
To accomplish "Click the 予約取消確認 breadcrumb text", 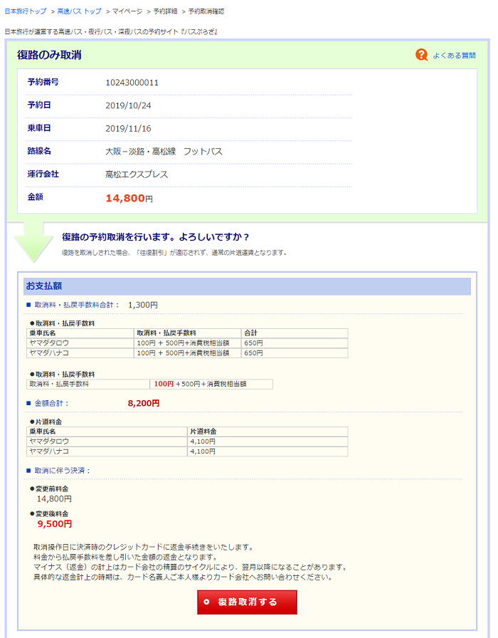I will [x=206, y=12].
